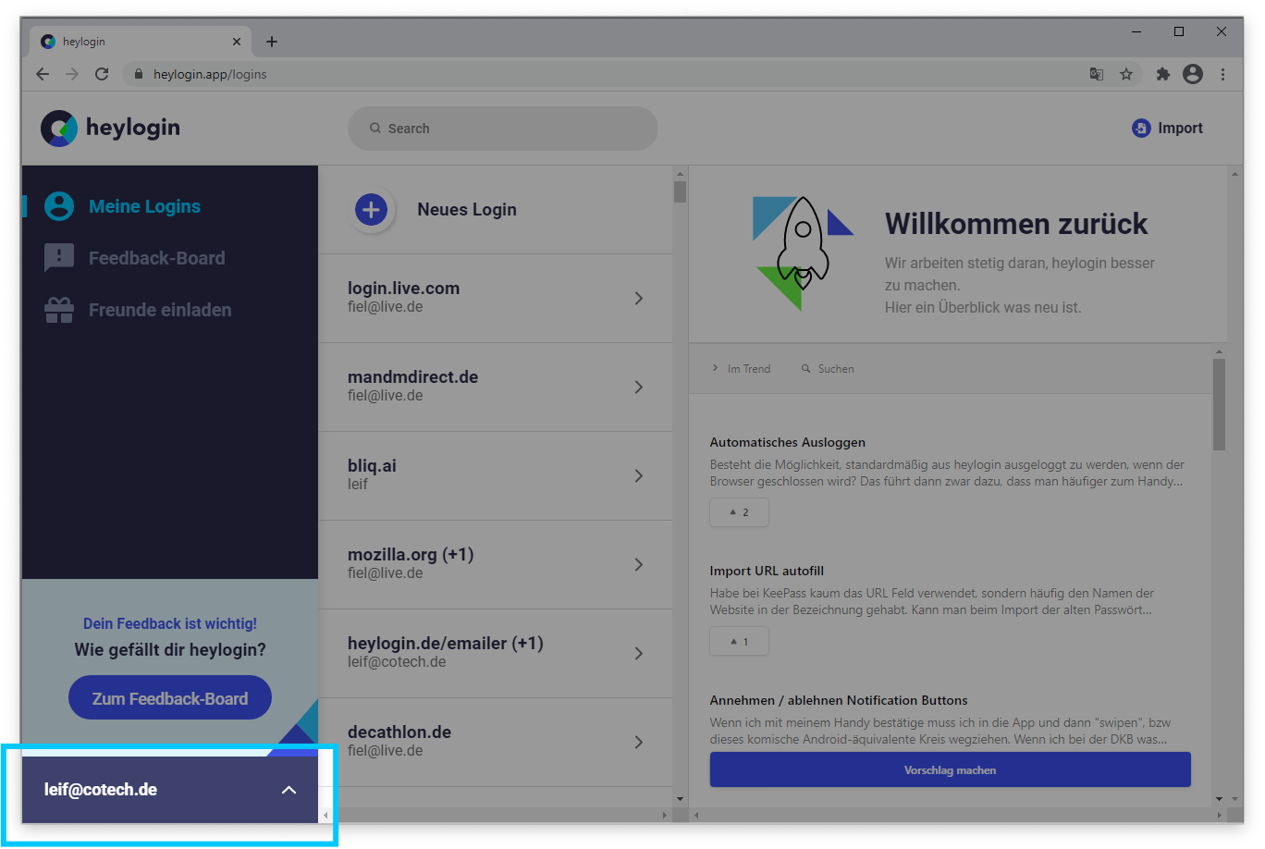Click the lock site info icon
This screenshot has height=849, width=1265.
pyautogui.click(x=139, y=74)
